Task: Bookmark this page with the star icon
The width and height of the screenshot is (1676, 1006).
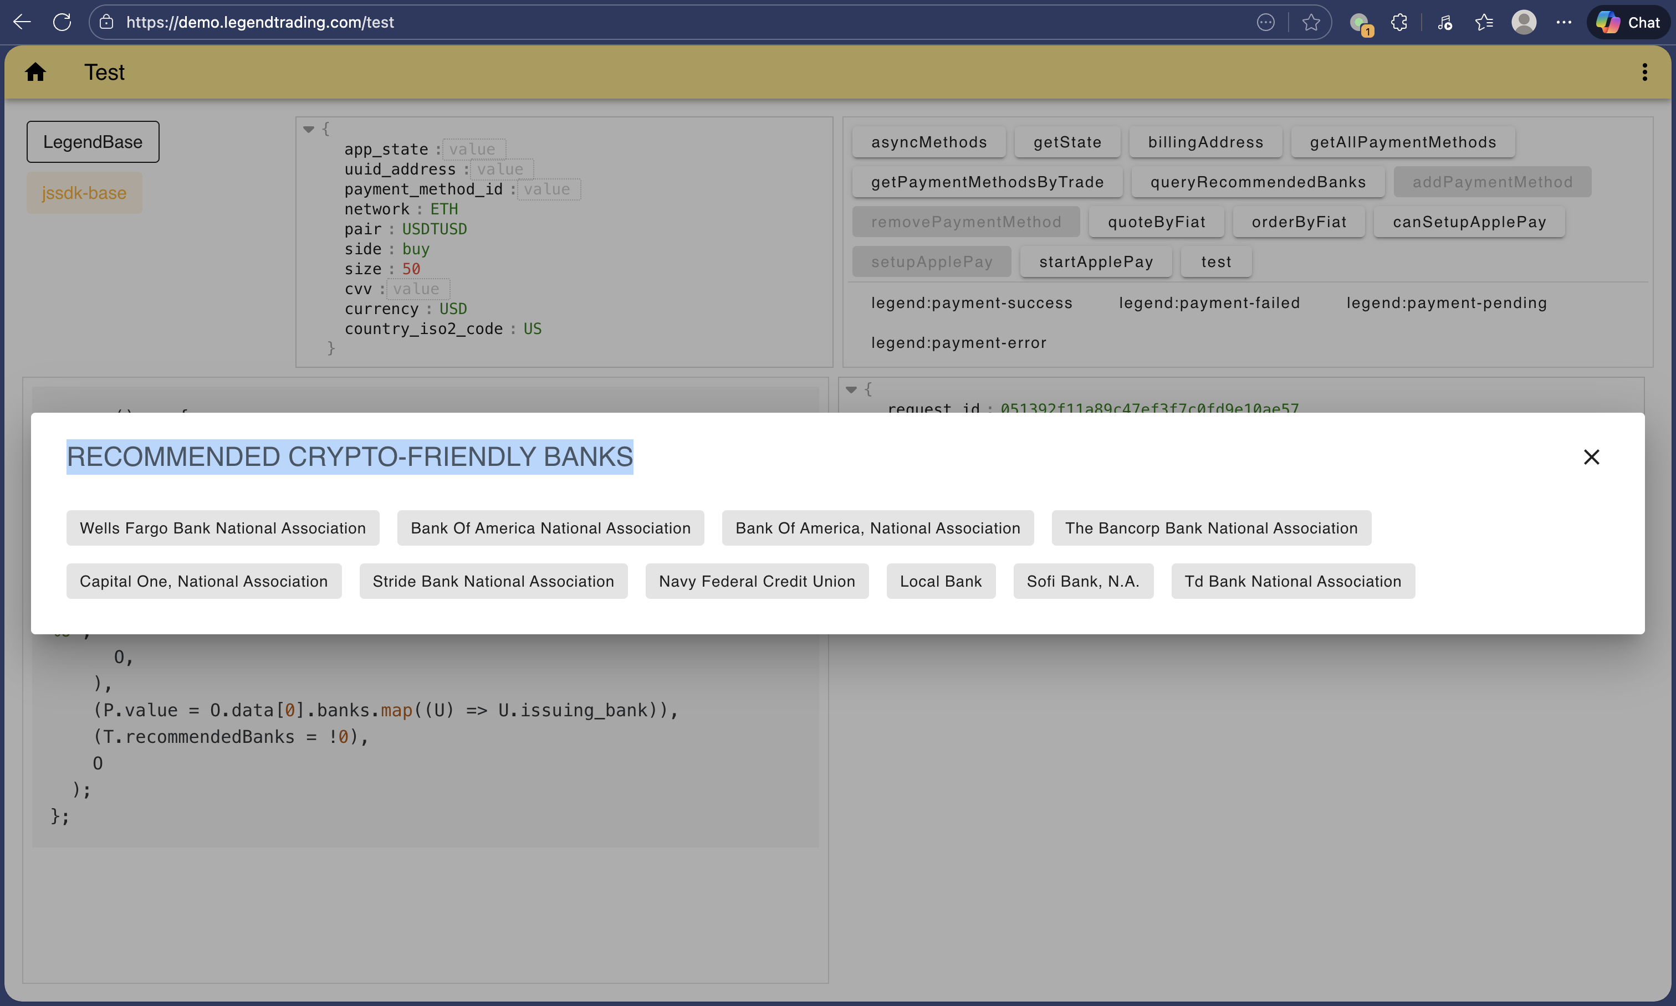Action: 1311,22
